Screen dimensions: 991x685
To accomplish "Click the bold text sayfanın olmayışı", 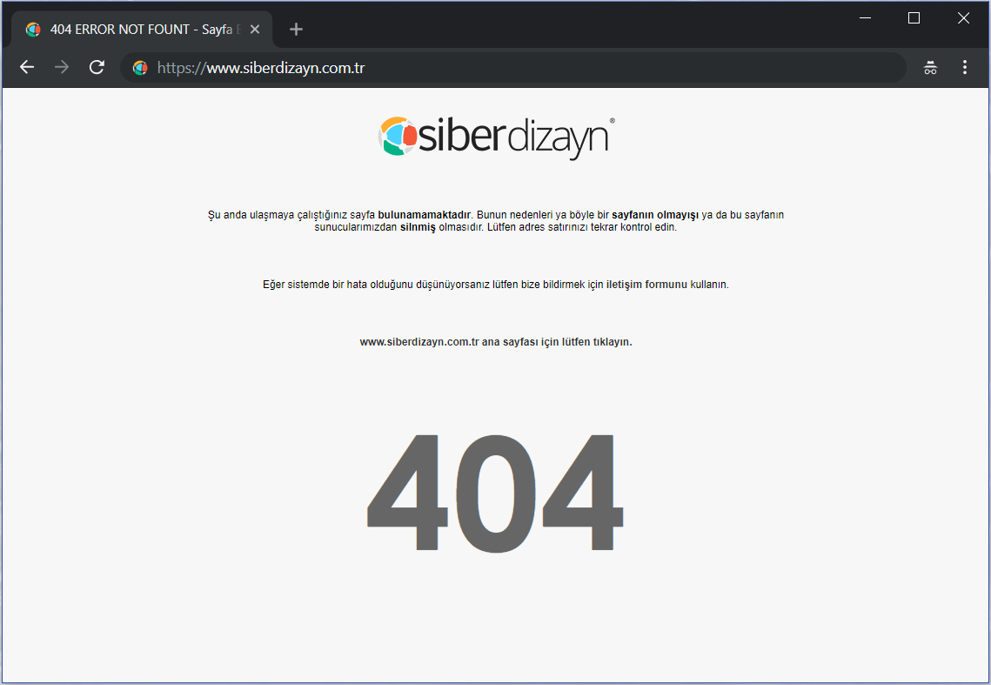I will tap(655, 215).
